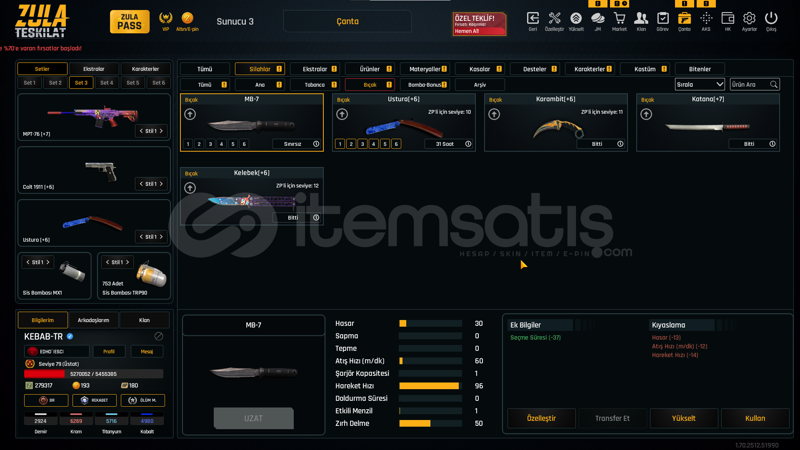The height and width of the screenshot is (450, 800).
Task: Click the Transfer Et button
Action: pos(612,418)
